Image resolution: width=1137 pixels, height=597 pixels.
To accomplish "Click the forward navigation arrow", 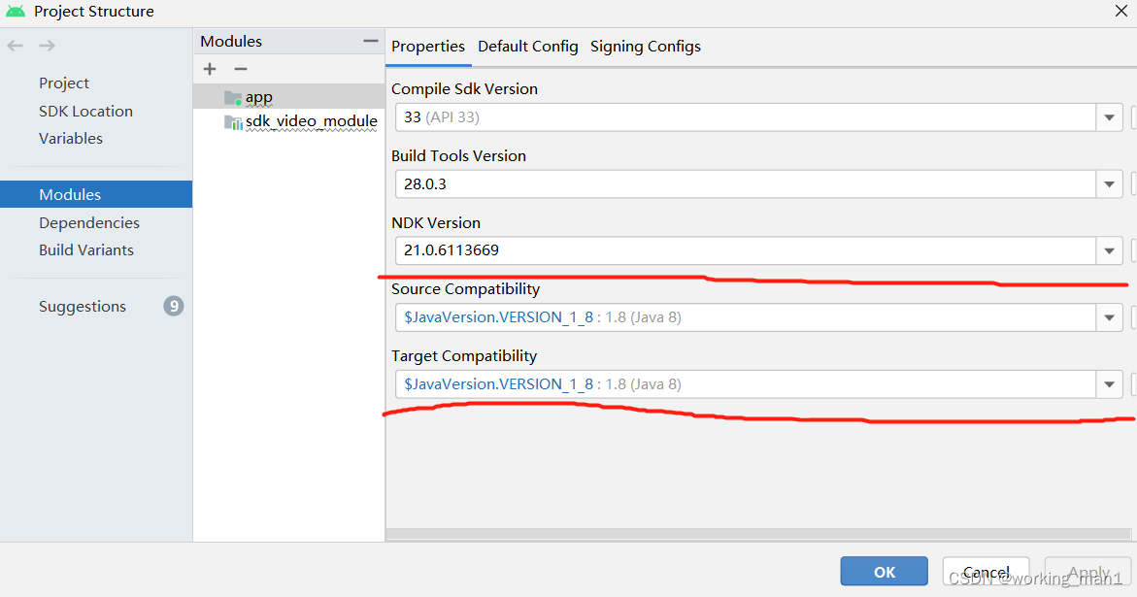I will [48, 46].
